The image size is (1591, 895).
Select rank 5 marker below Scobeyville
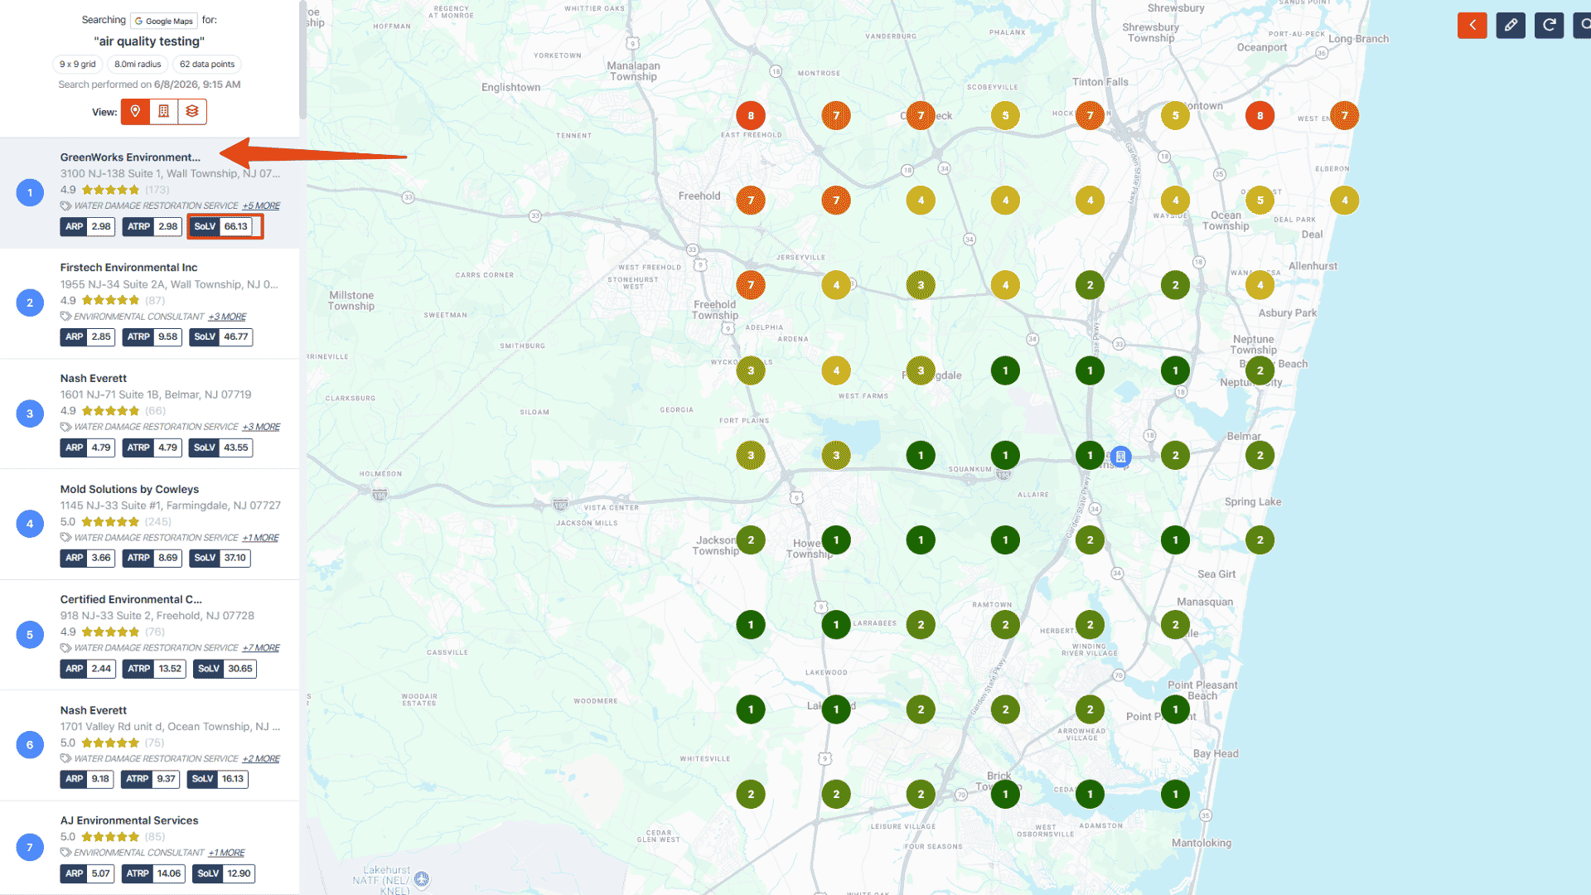pyautogui.click(x=1005, y=116)
